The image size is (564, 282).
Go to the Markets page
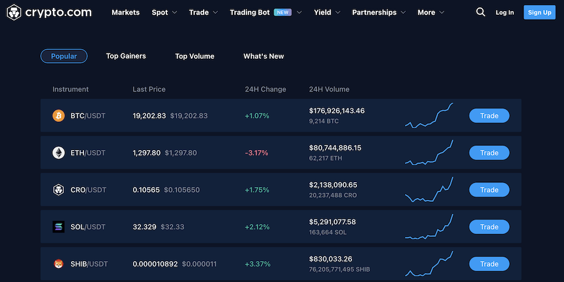(x=125, y=12)
